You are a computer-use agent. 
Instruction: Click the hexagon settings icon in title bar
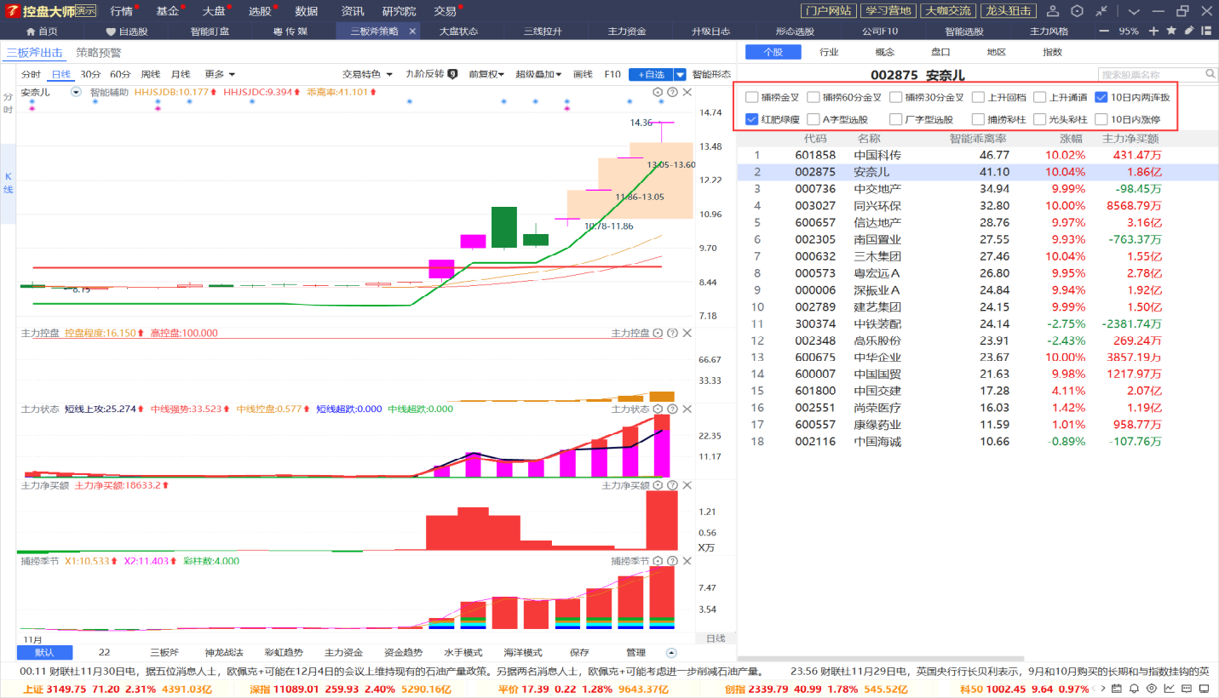click(x=1078, y=11)
